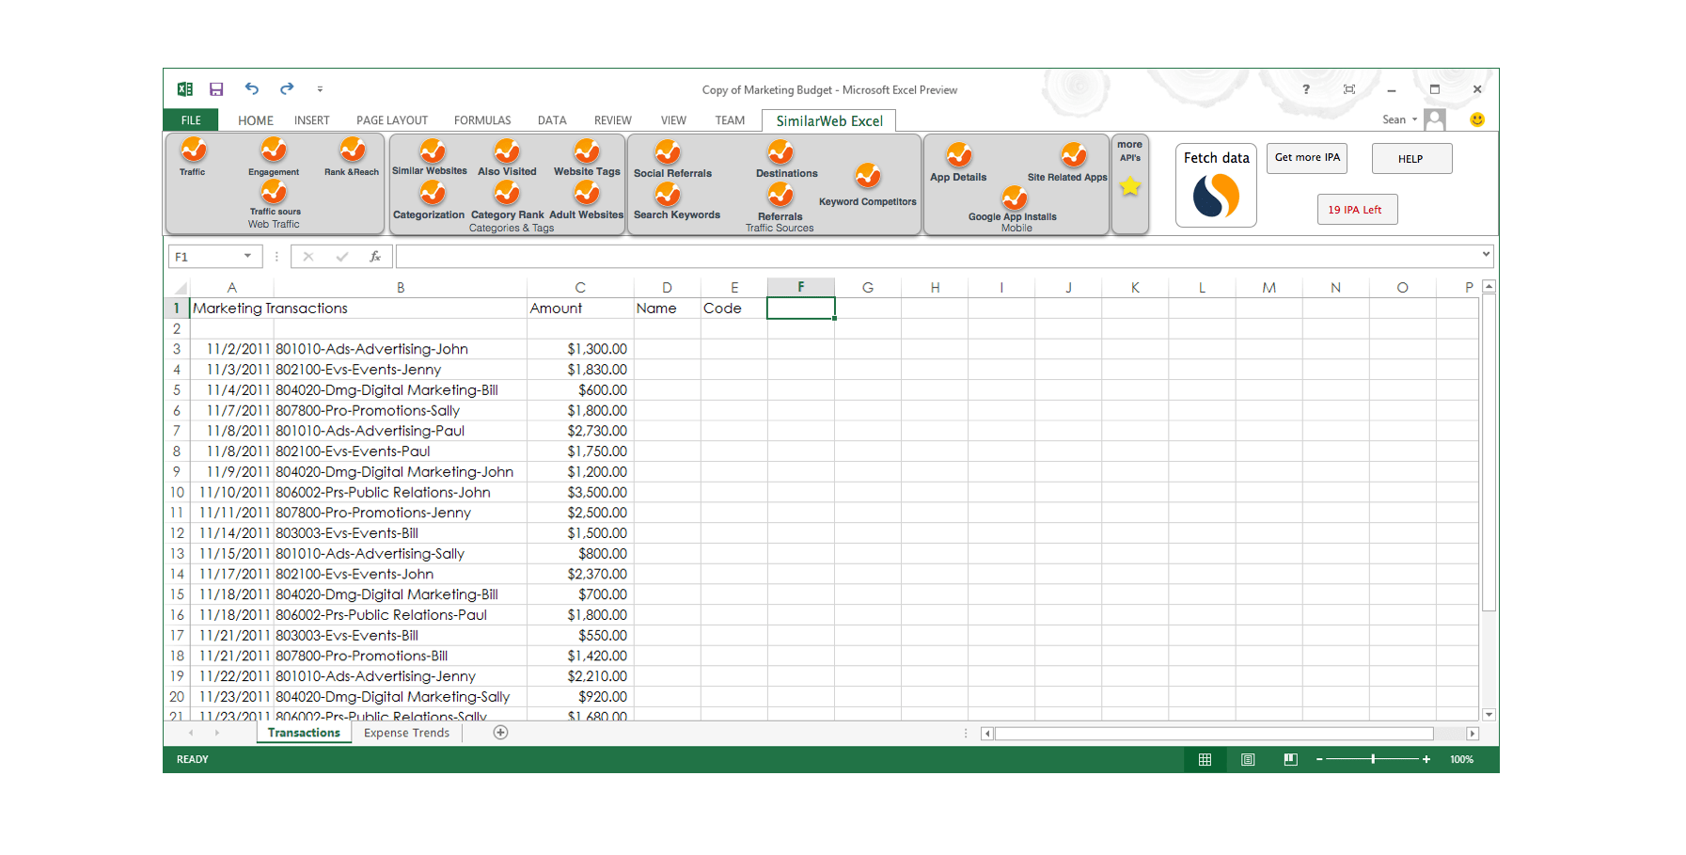Open the Sean account dropdown
Screen dimensions: 1686x855
[x=1399, y=119]
